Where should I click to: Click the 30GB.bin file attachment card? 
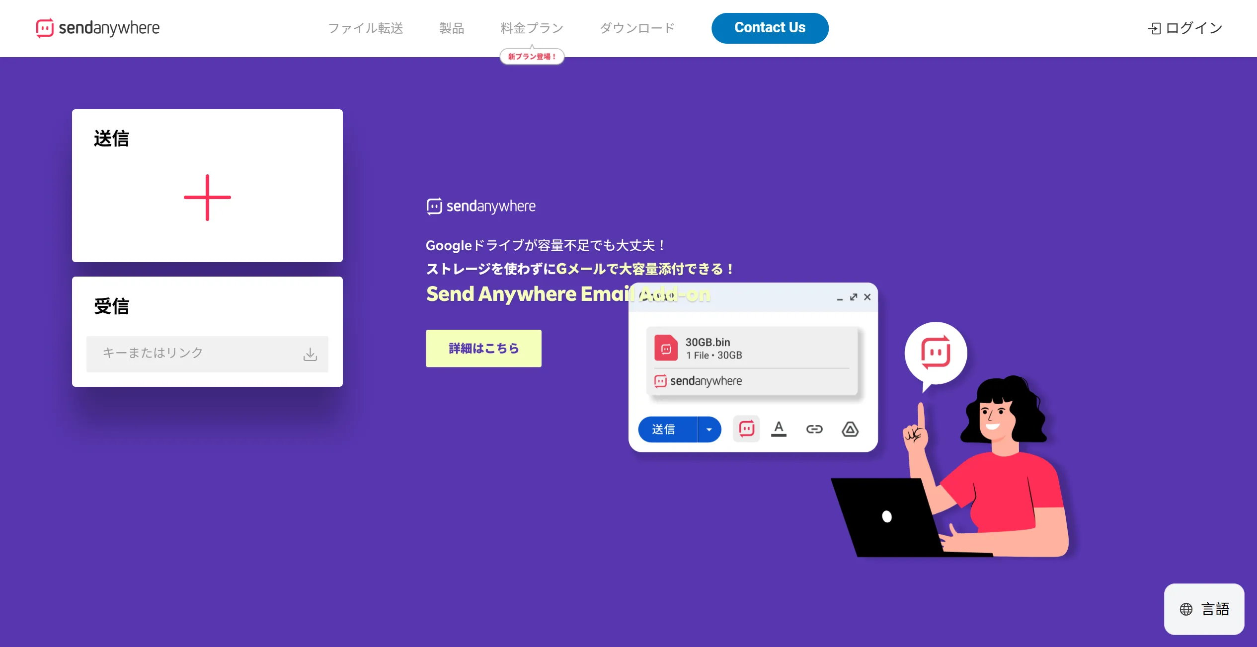[752, 360]
